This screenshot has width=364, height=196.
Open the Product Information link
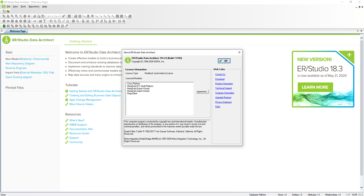coord(224,84)
